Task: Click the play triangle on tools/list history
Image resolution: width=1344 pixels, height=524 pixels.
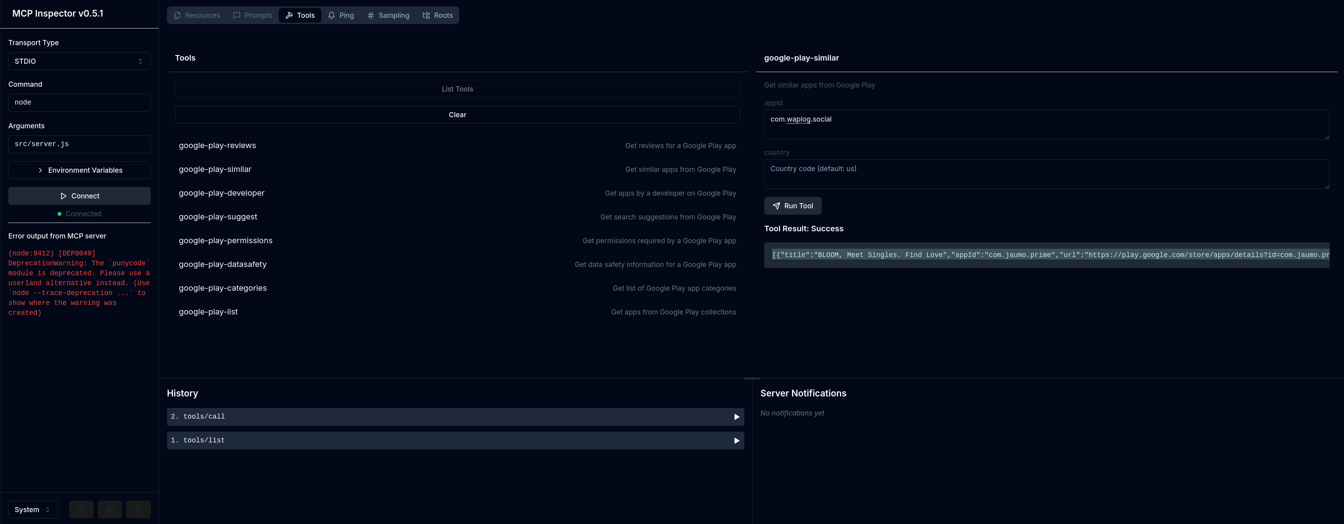Action: click(x=736, y=441)
